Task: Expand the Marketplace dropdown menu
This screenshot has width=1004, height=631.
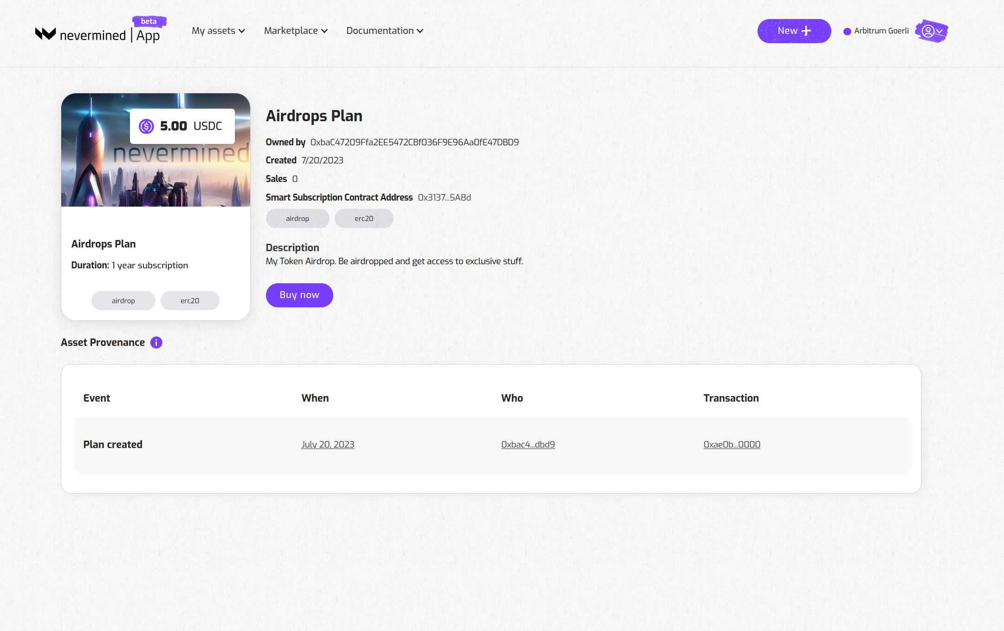Action: pyautogui.click(x=296, y=31)
